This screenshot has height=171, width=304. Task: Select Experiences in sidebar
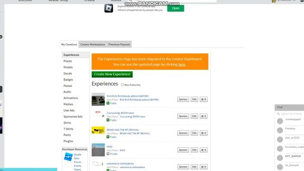tap(76, 55)
